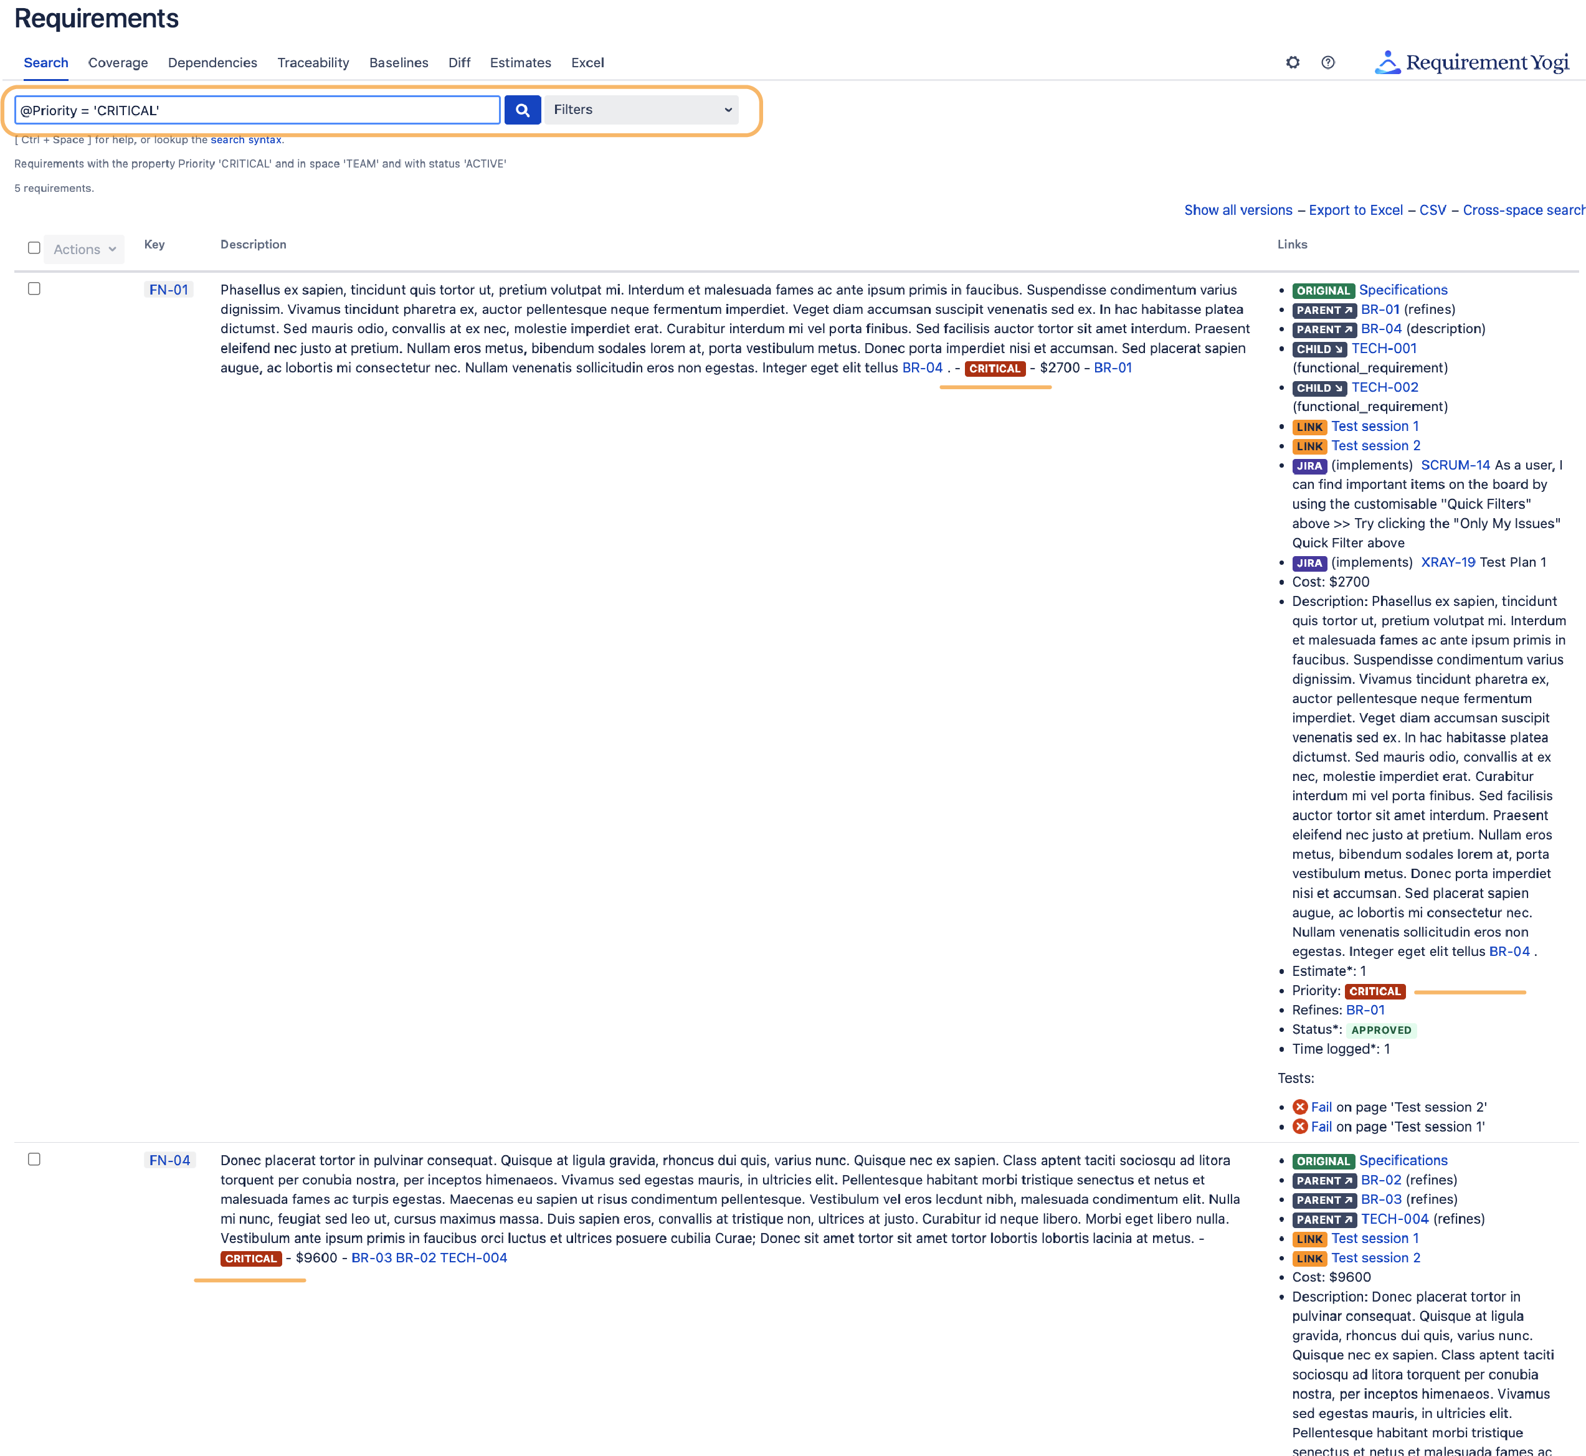Image resolution: width=1586 pixels, height=1456 pixels.
Task: Switch to the Coverage tab
Action: [118, 62]
